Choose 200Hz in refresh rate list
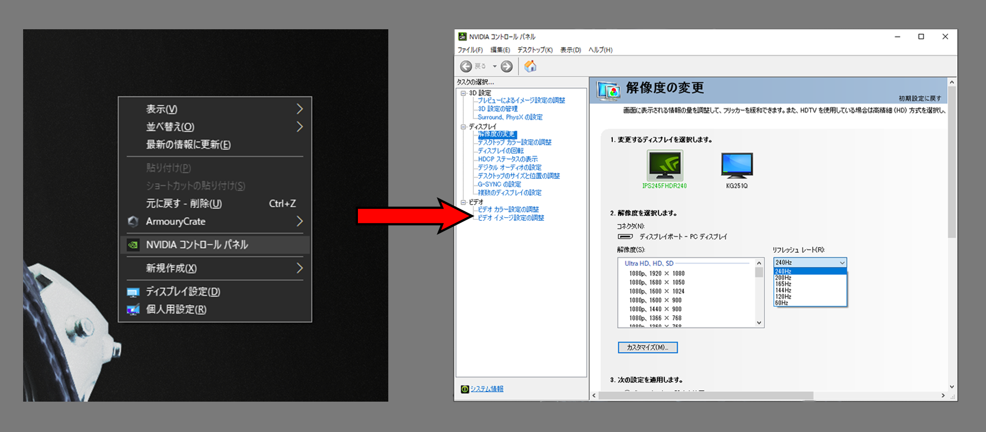 810,278
